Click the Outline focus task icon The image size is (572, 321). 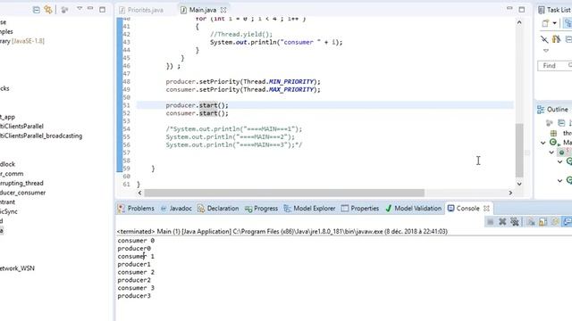(549, 123)
